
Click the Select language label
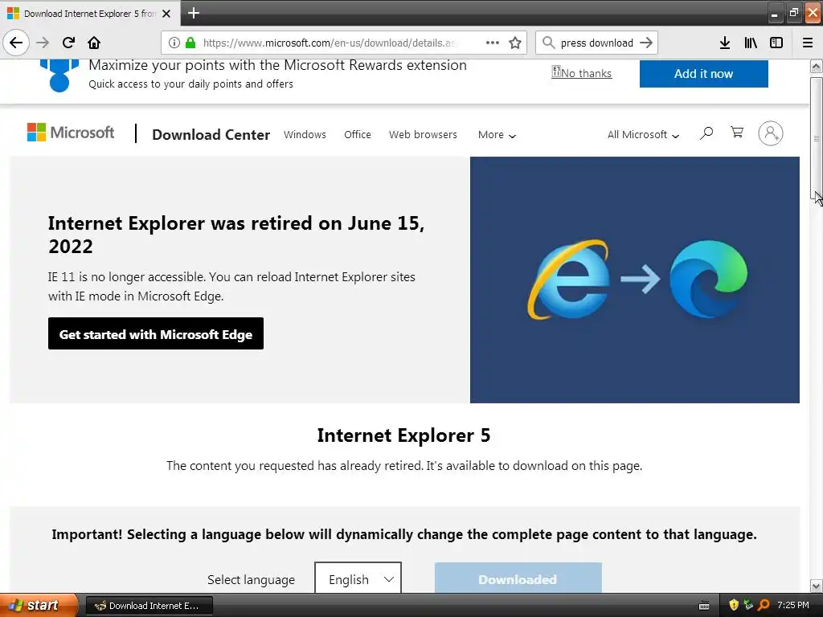[251, 580]
